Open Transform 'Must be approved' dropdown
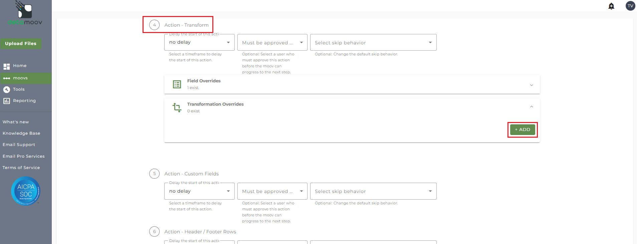637x244 pixels. point(272,43)
